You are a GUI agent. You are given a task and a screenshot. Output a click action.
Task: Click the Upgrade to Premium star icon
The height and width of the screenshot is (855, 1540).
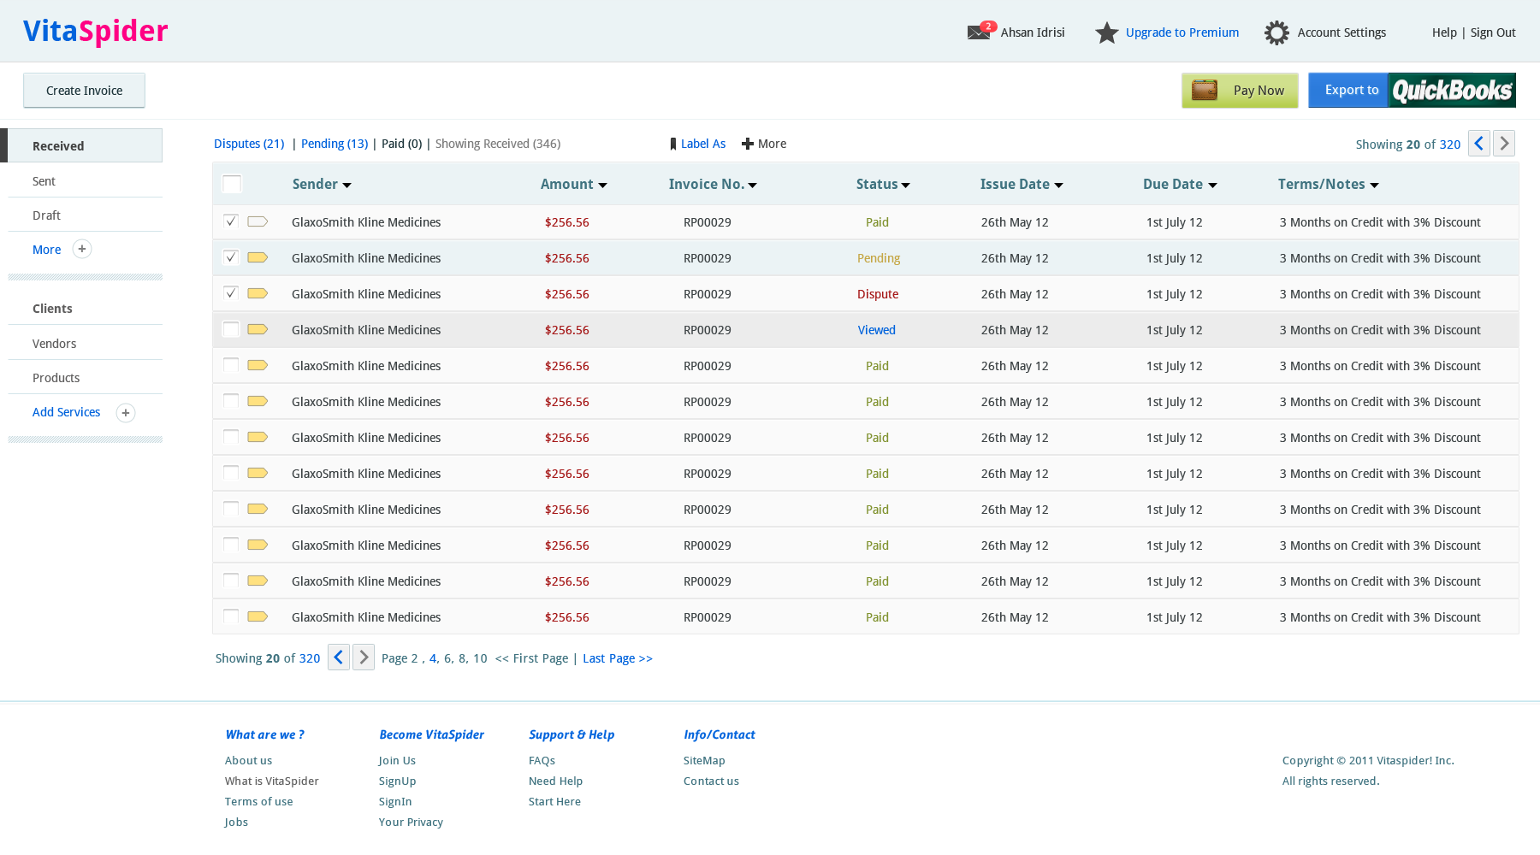click(1106, 32)
